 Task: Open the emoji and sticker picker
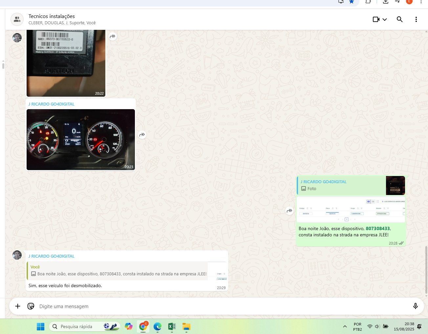point(31,306)
